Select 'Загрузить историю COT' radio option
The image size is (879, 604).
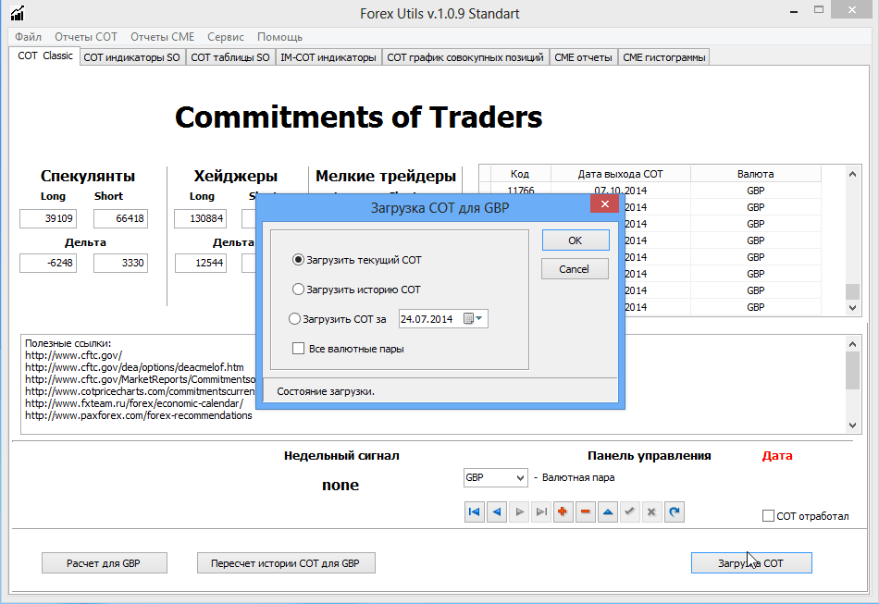pyautogui.click(x=298, y=290)
